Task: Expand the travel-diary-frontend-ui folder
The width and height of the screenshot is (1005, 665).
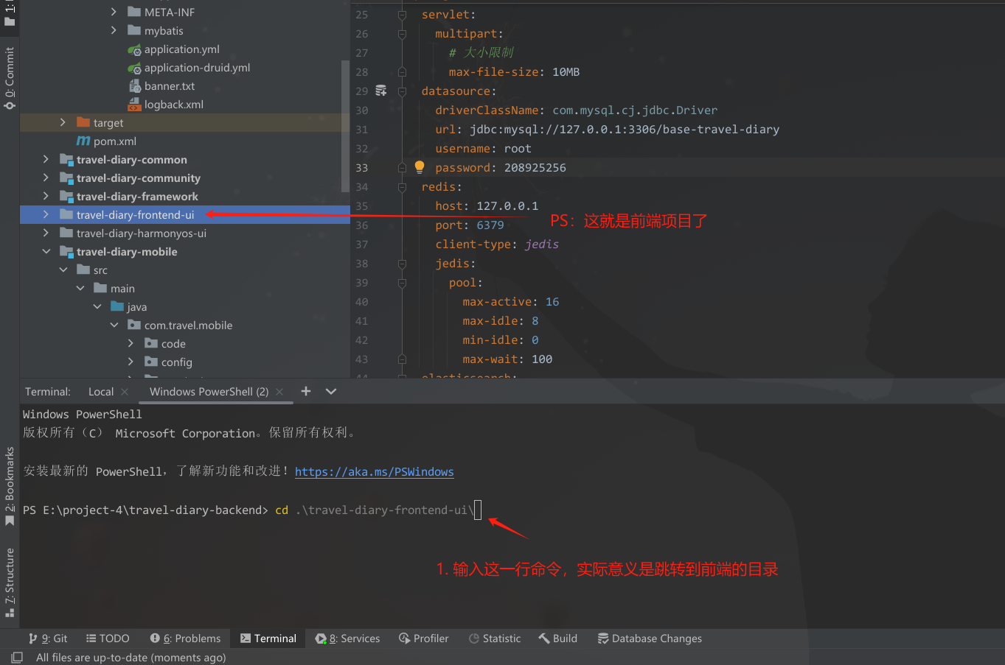Action: pos(46,214)
